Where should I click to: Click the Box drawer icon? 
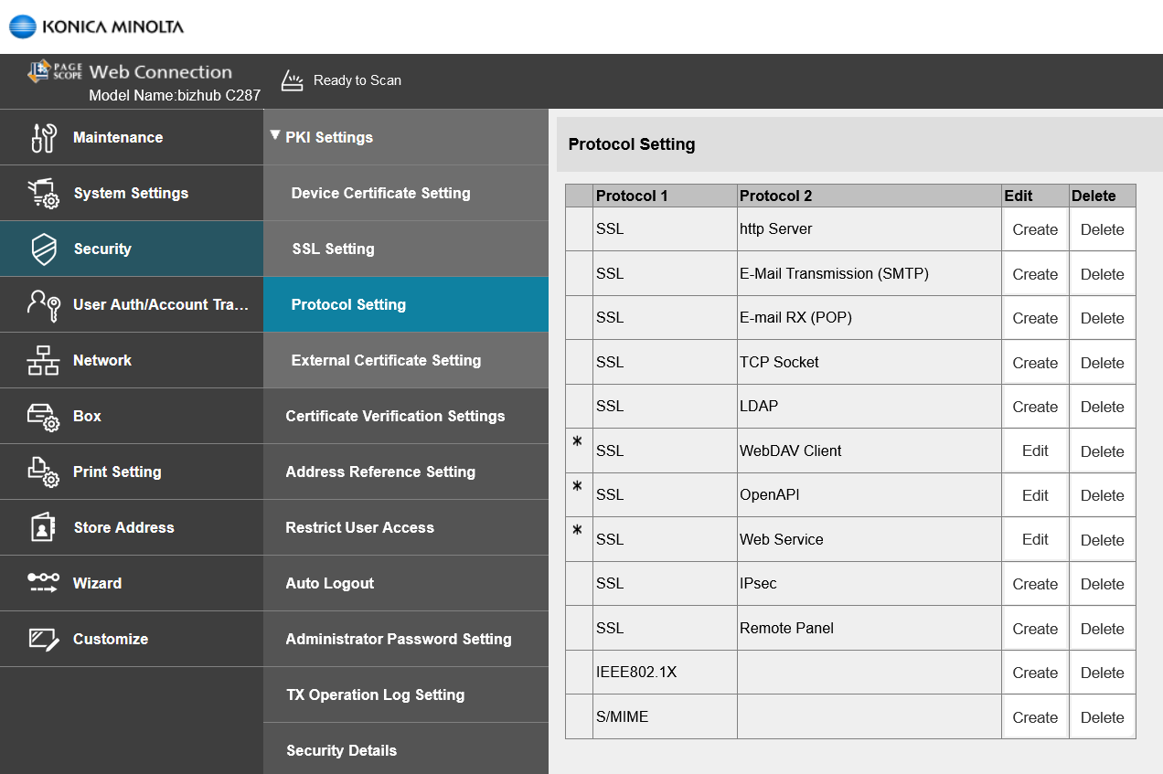click(x=43, y=416)
